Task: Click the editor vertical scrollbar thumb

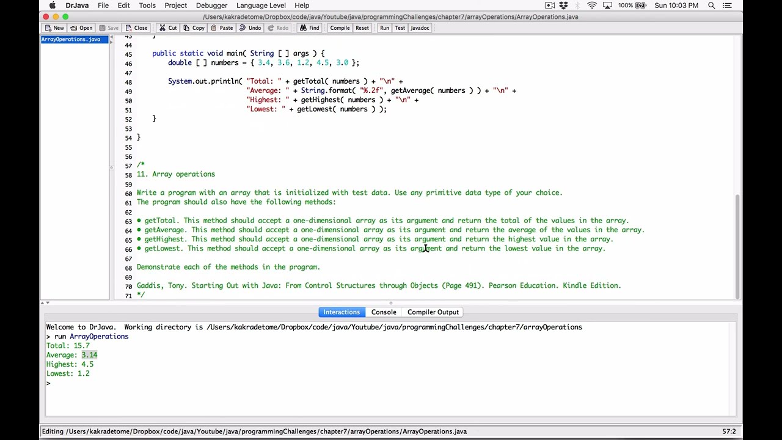Action: pyautogui.click(x=739, y=246)
